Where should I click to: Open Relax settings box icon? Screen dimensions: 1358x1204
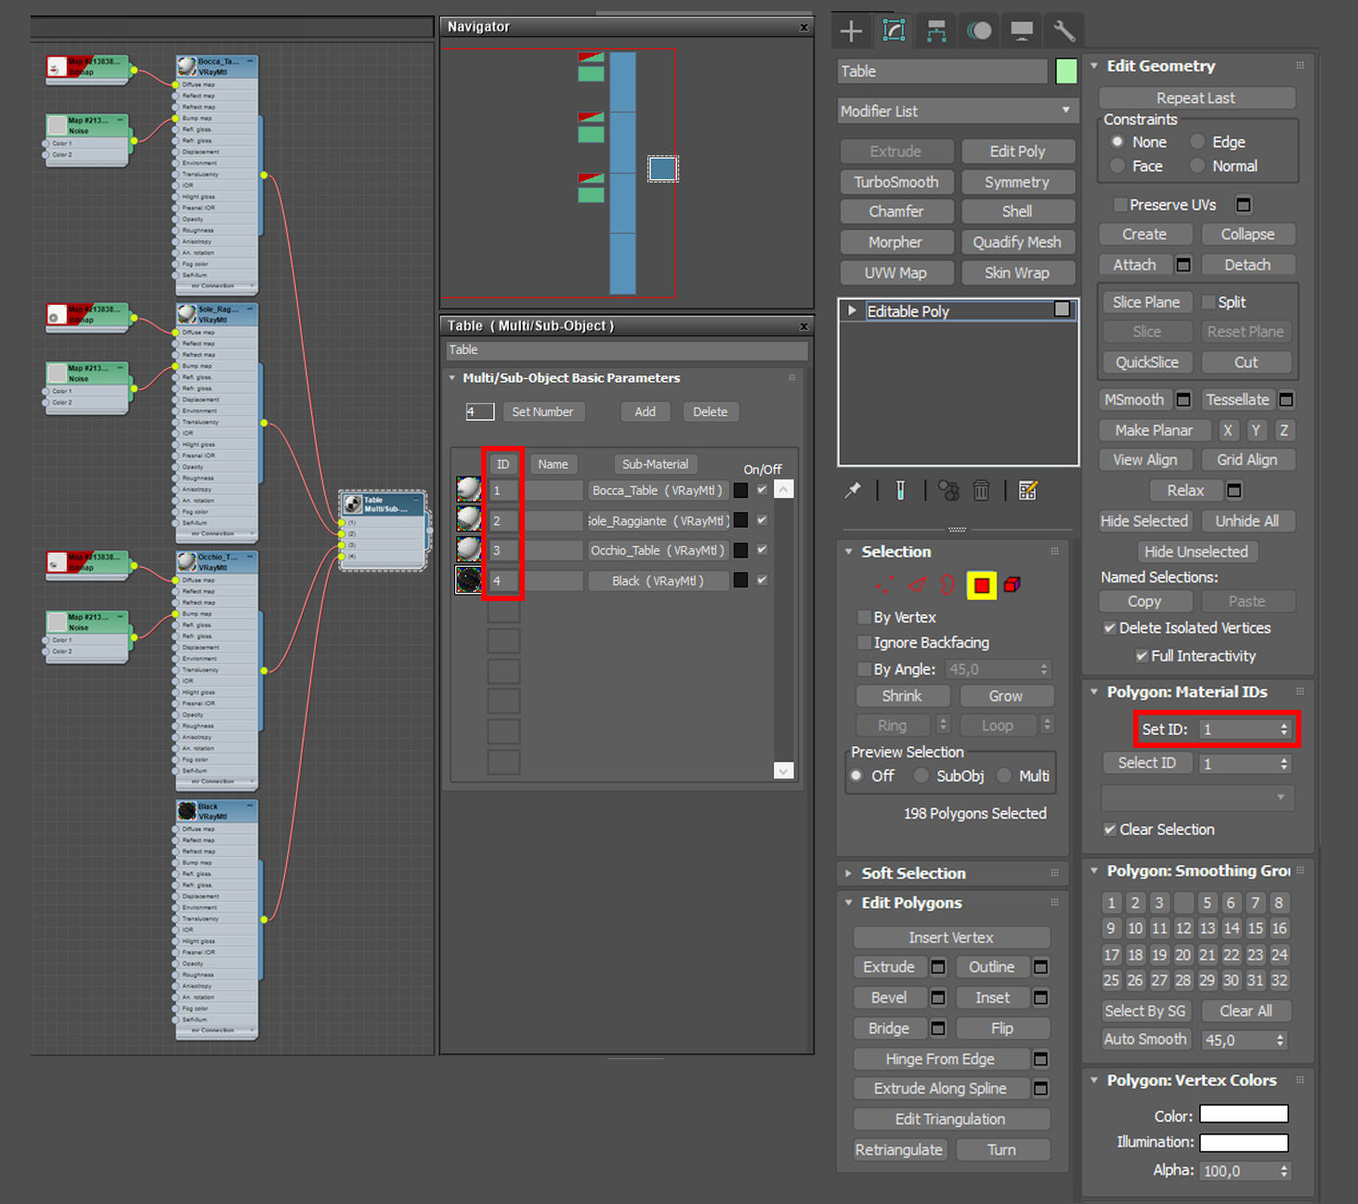click(1234, 491)
